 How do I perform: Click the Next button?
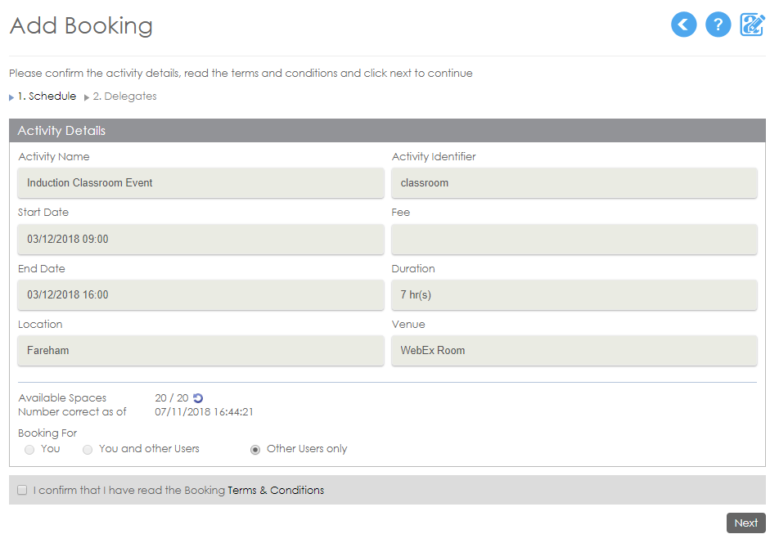tap(745, 523)
